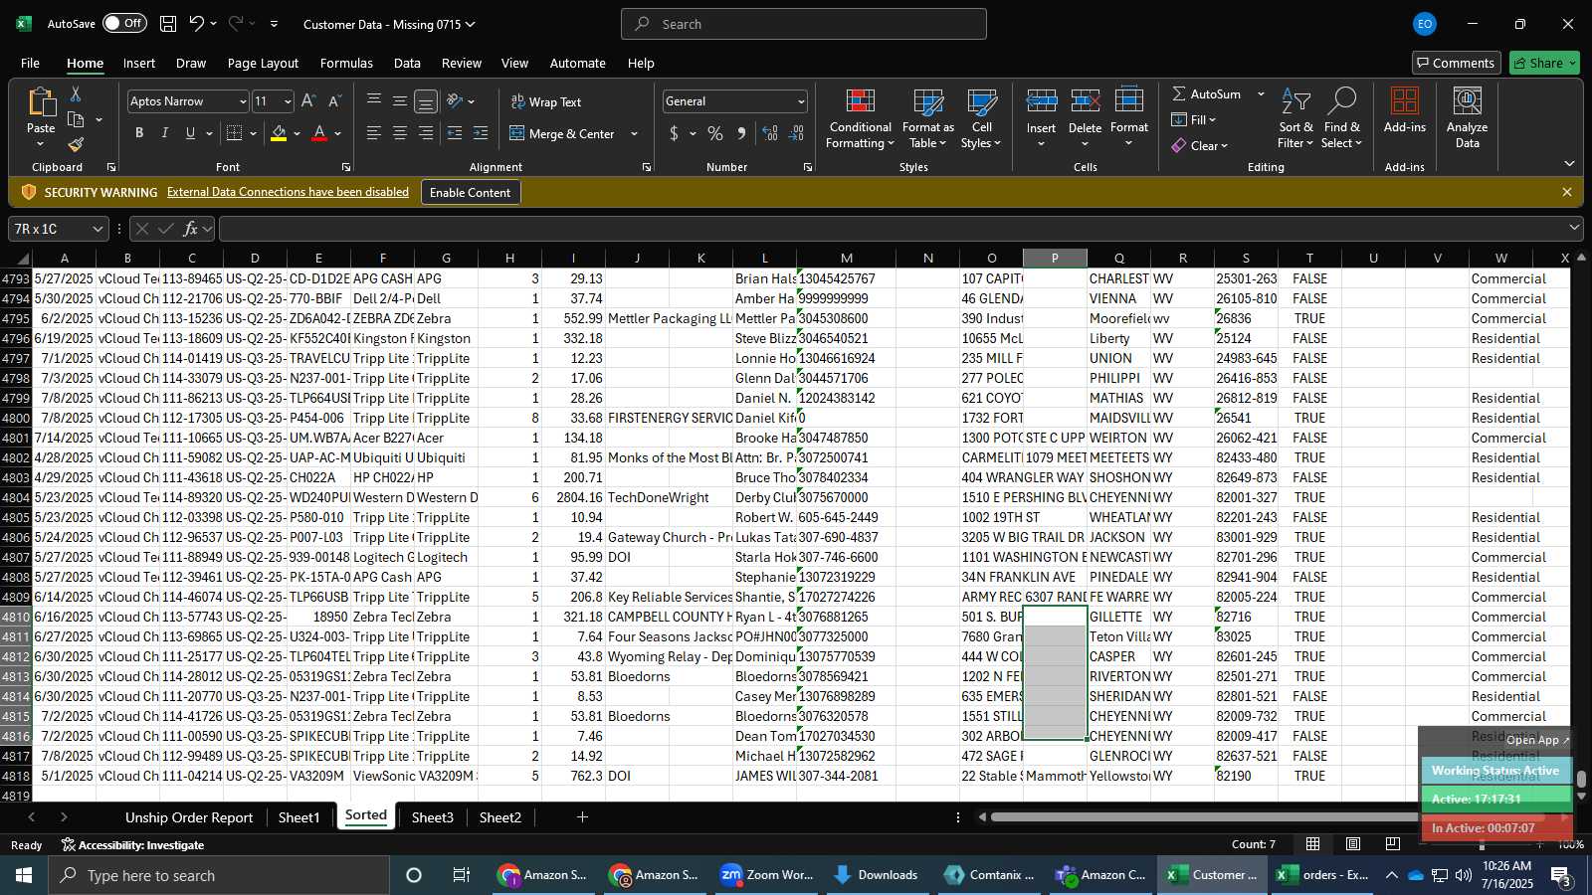This screenshot has width=1592, height=895.
Task: Switch to Page Layout view icon
Action: click(1353, 844)
